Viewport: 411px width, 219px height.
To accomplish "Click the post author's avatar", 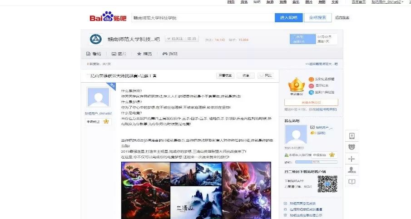I will point(98,98).
